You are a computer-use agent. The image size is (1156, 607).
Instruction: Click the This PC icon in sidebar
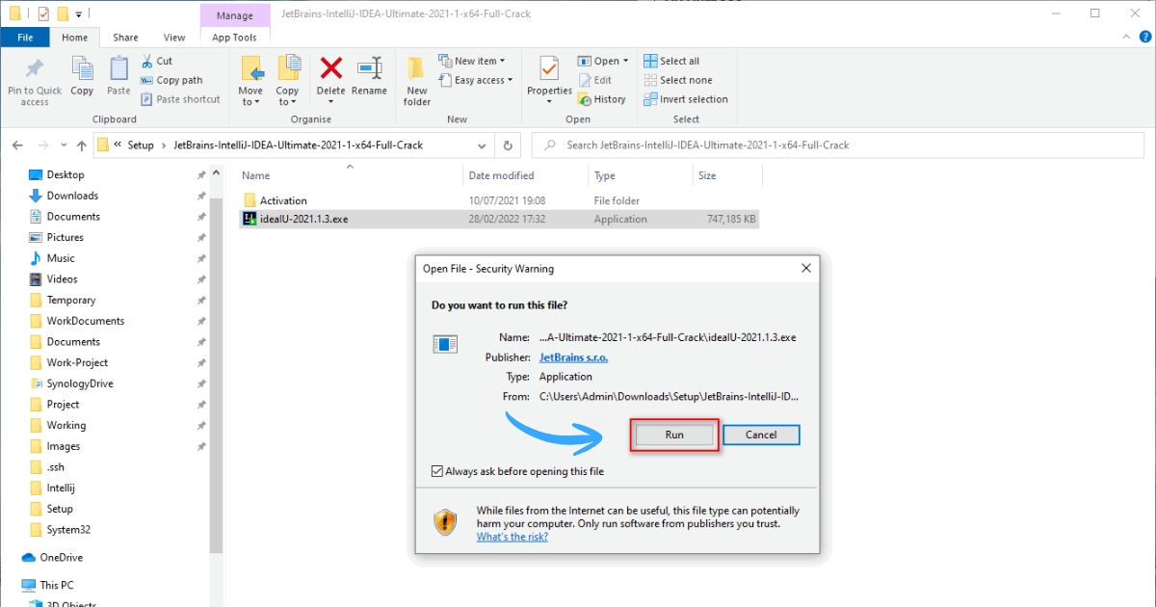coord(29,585)
